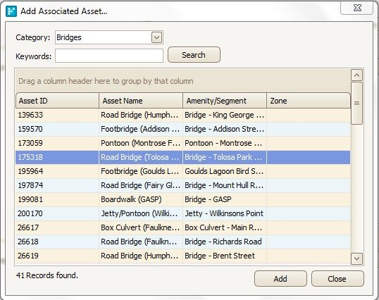Sort by the Asset ID column header
Viewport: 379px width, 300px height.
pos(57,101)
